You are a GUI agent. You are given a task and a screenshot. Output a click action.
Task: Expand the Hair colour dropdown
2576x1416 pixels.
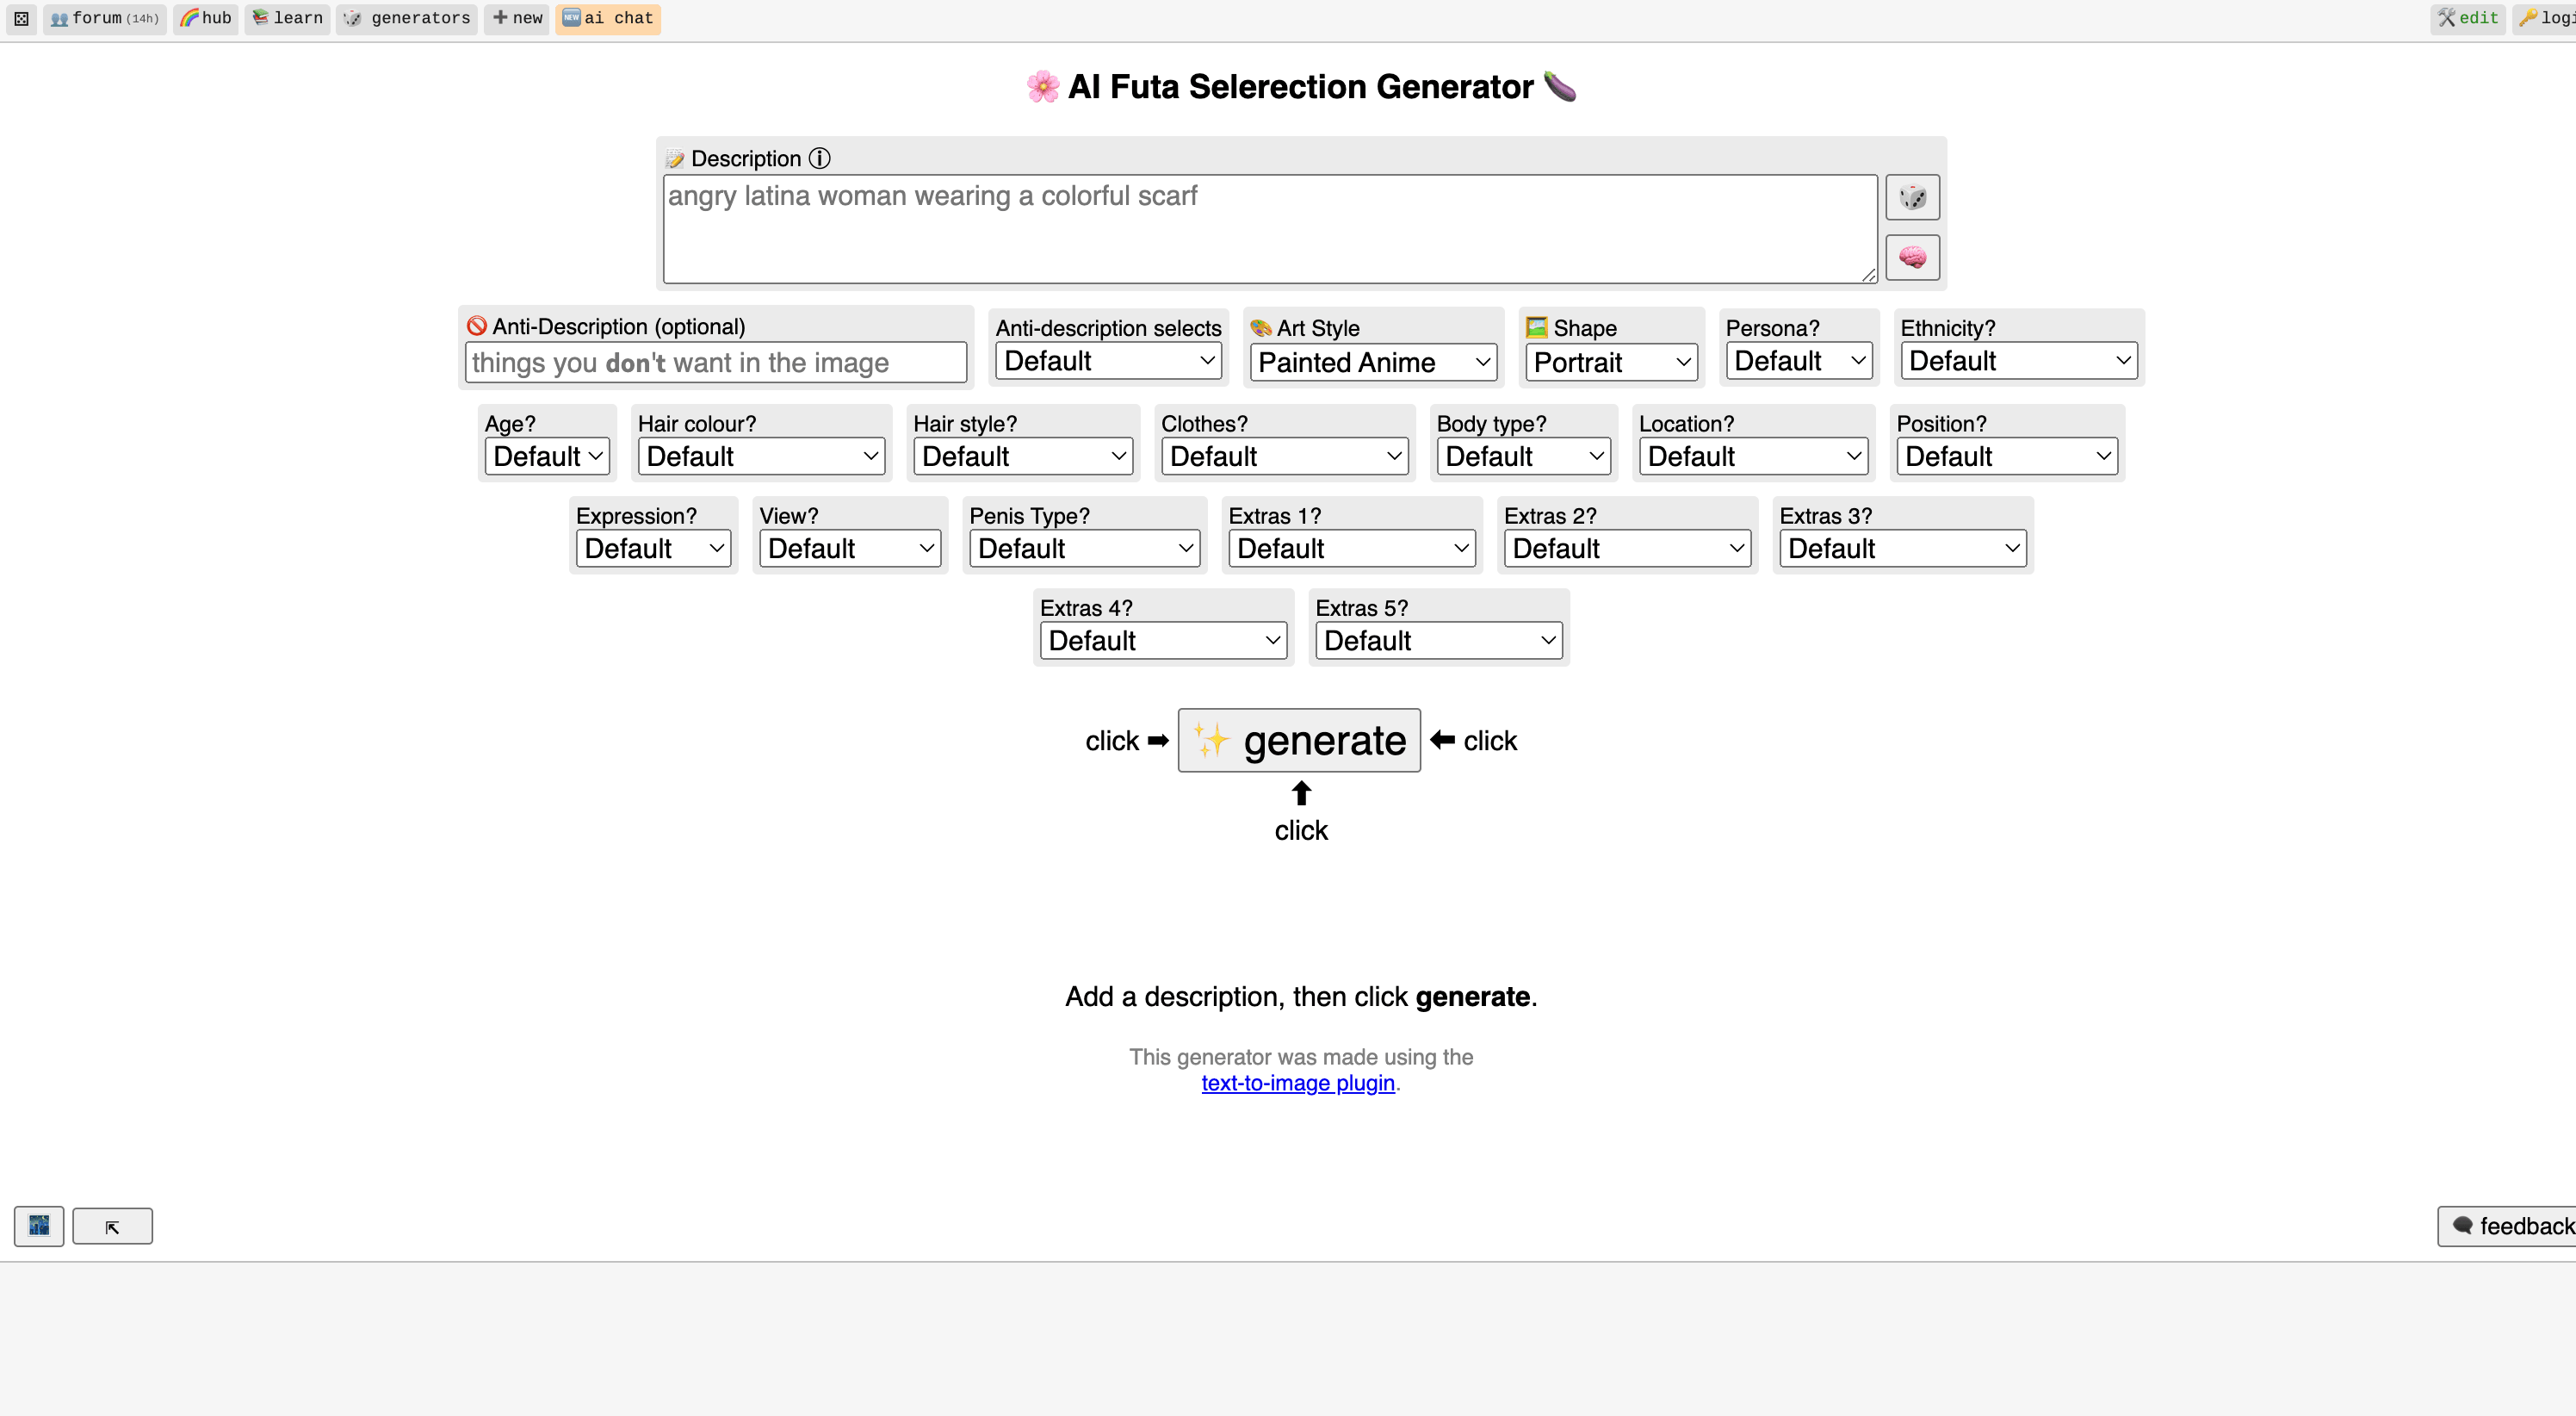click(761, 456)
